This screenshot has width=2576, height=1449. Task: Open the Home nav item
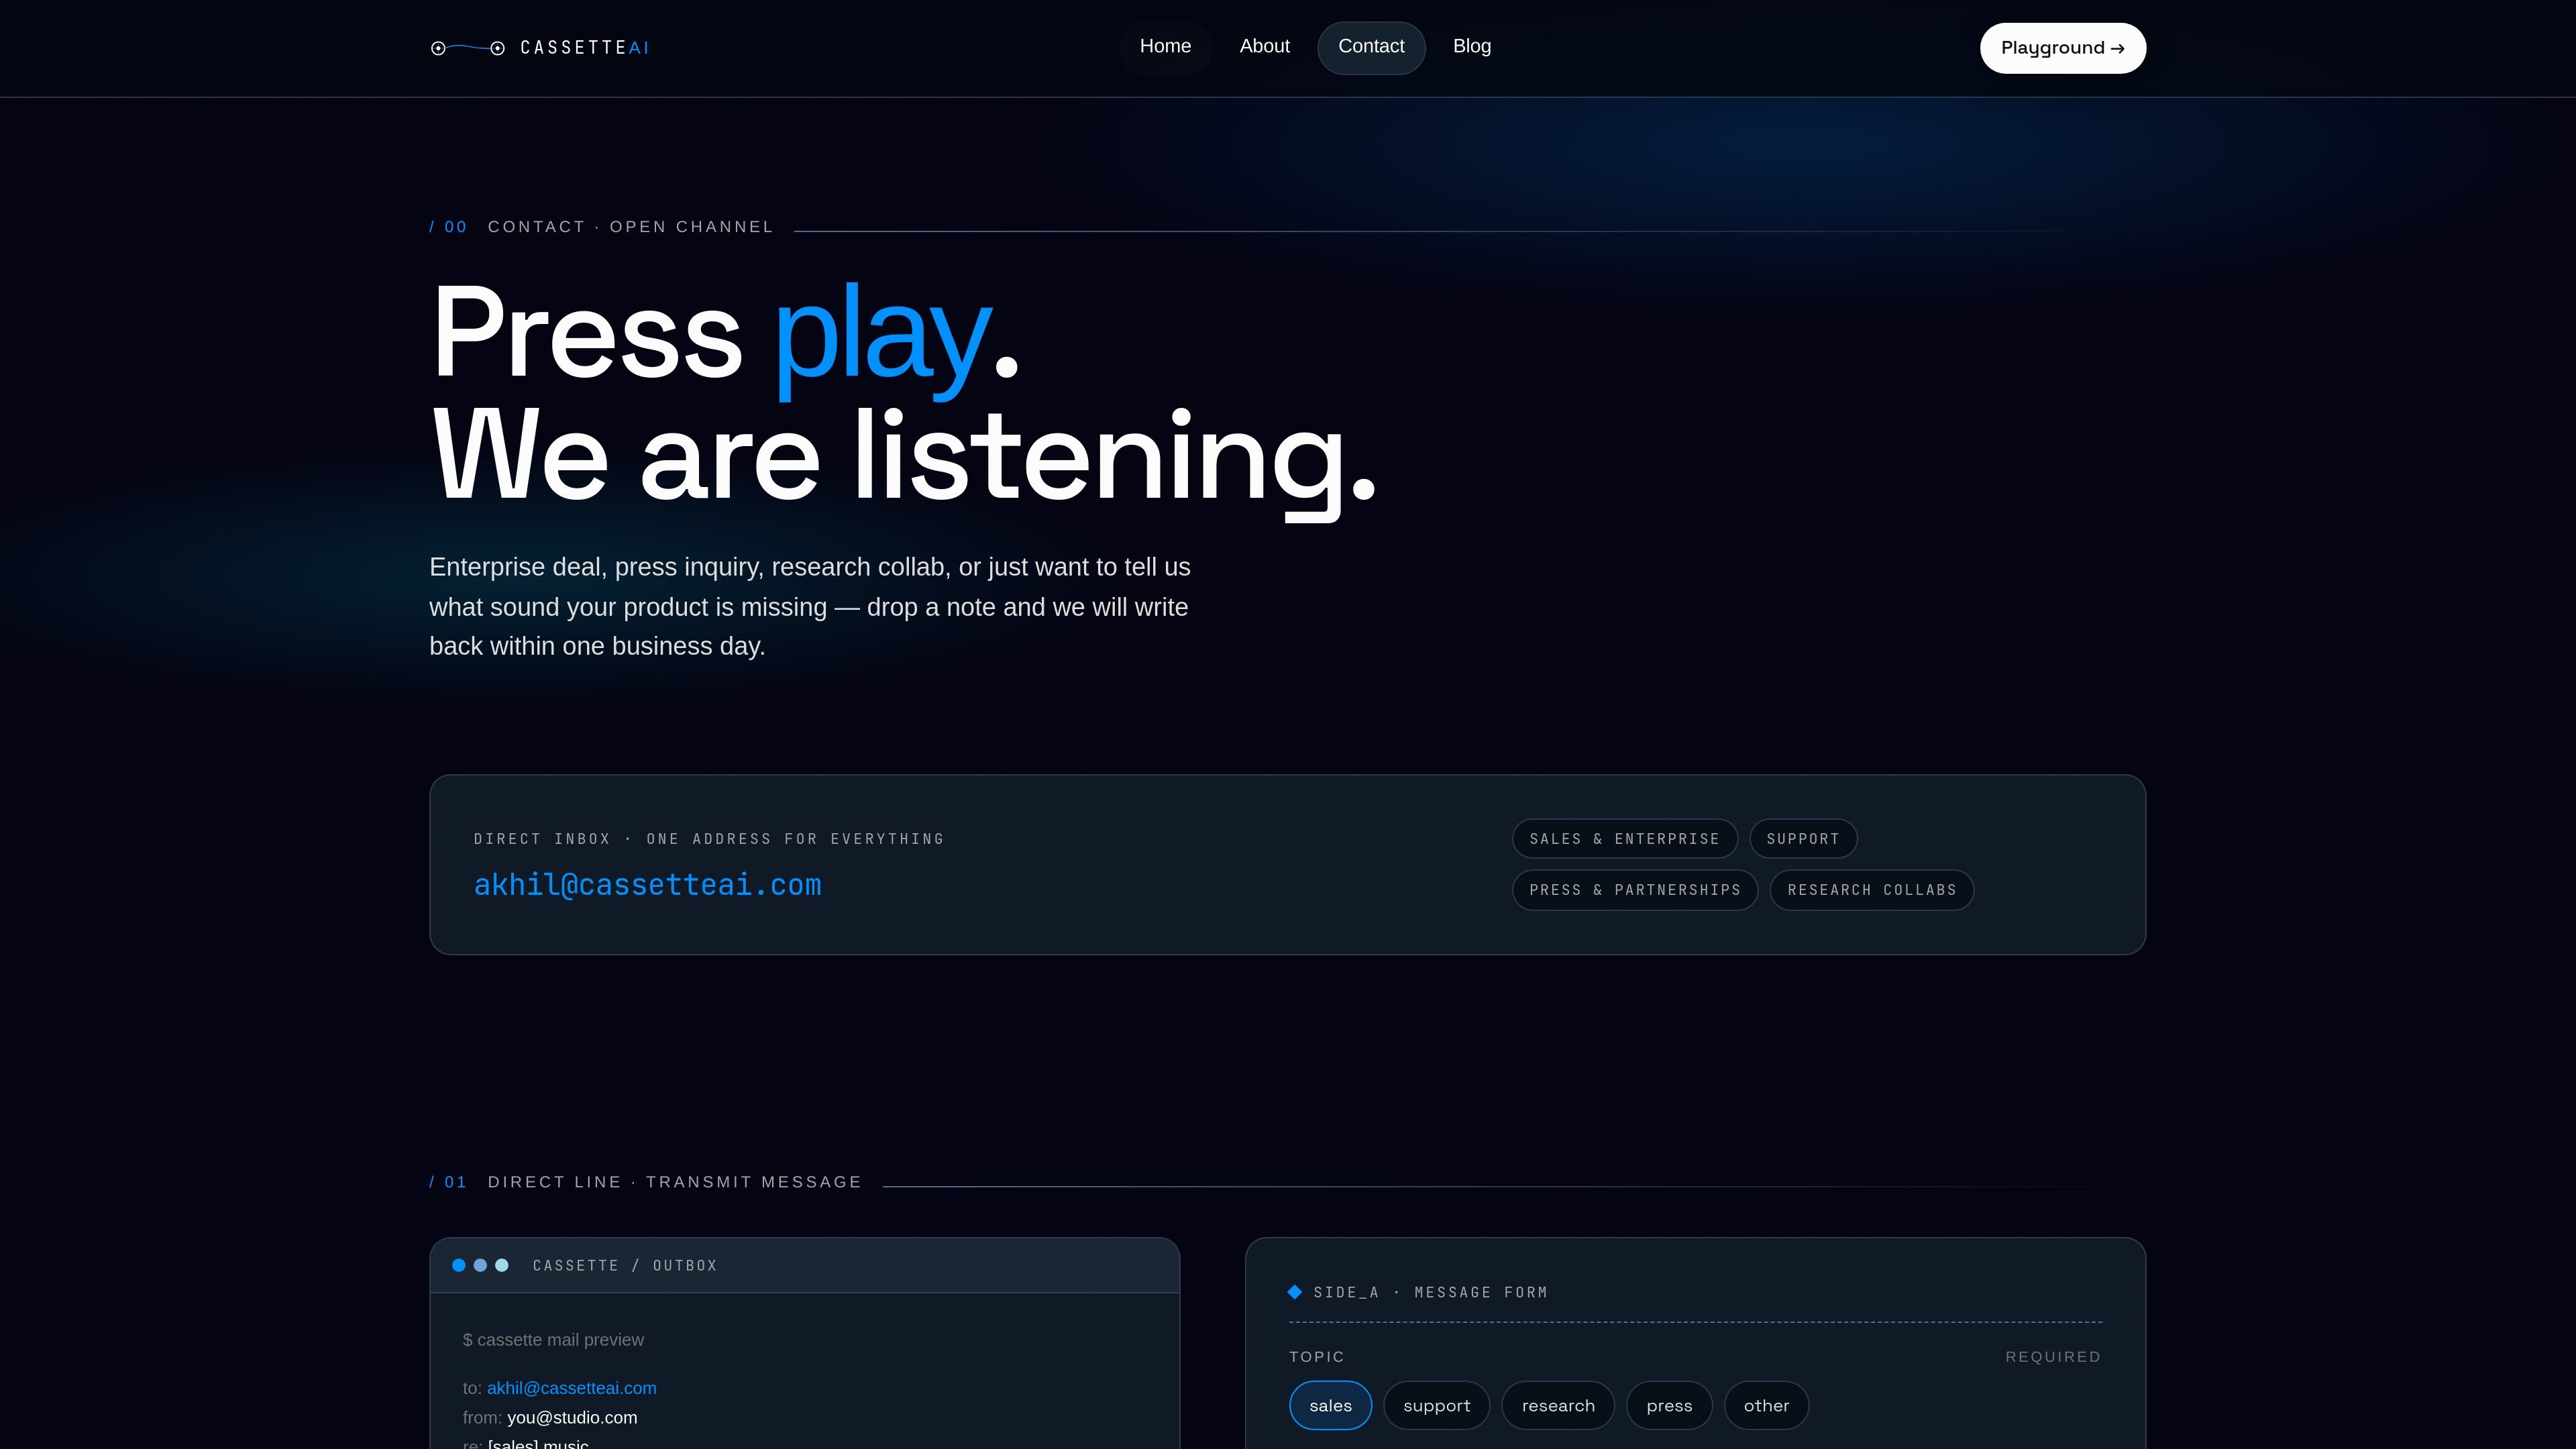(1165, 47)
